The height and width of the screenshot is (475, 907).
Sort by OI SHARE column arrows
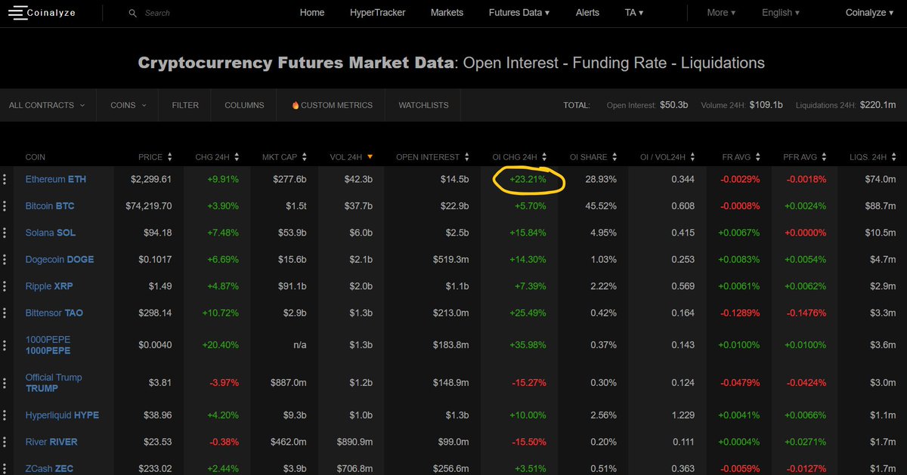pyautogui.click(x=615, y=157)
